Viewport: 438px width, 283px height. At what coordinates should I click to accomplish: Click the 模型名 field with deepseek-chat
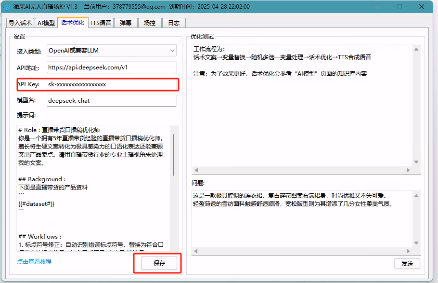click(x=111, y=101)
